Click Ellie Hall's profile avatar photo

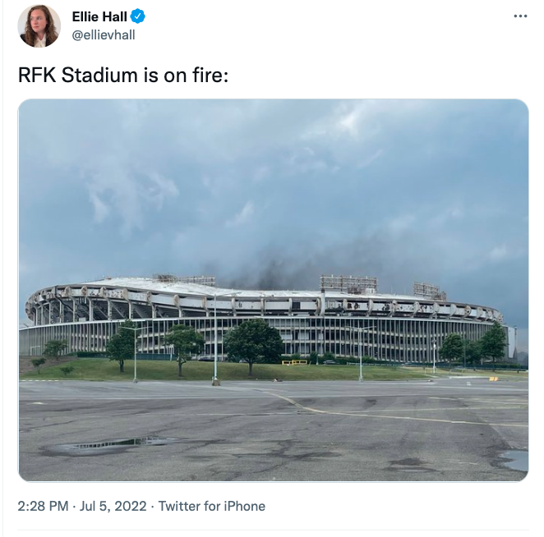[39, 26]
